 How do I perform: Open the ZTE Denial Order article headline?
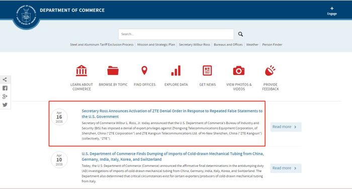pos(172,114)
